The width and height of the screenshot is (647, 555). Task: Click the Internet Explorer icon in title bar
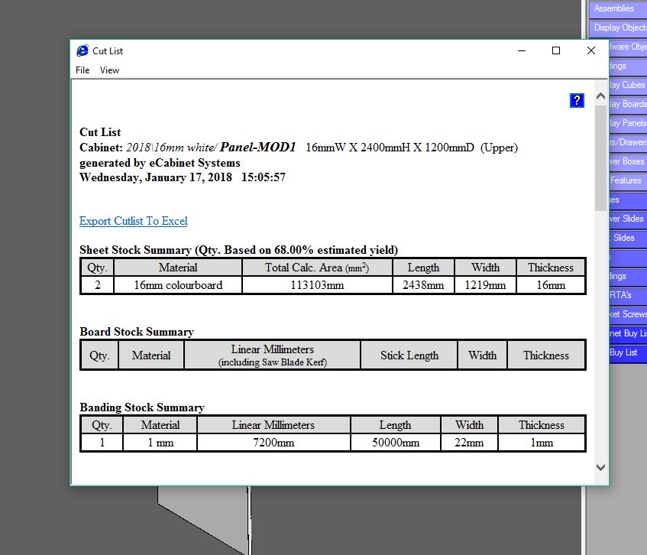tap(82, 50)
